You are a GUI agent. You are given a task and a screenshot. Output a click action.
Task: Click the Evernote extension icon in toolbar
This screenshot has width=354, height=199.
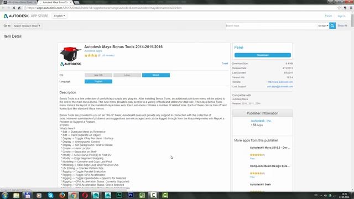click(x=345, y=8)
